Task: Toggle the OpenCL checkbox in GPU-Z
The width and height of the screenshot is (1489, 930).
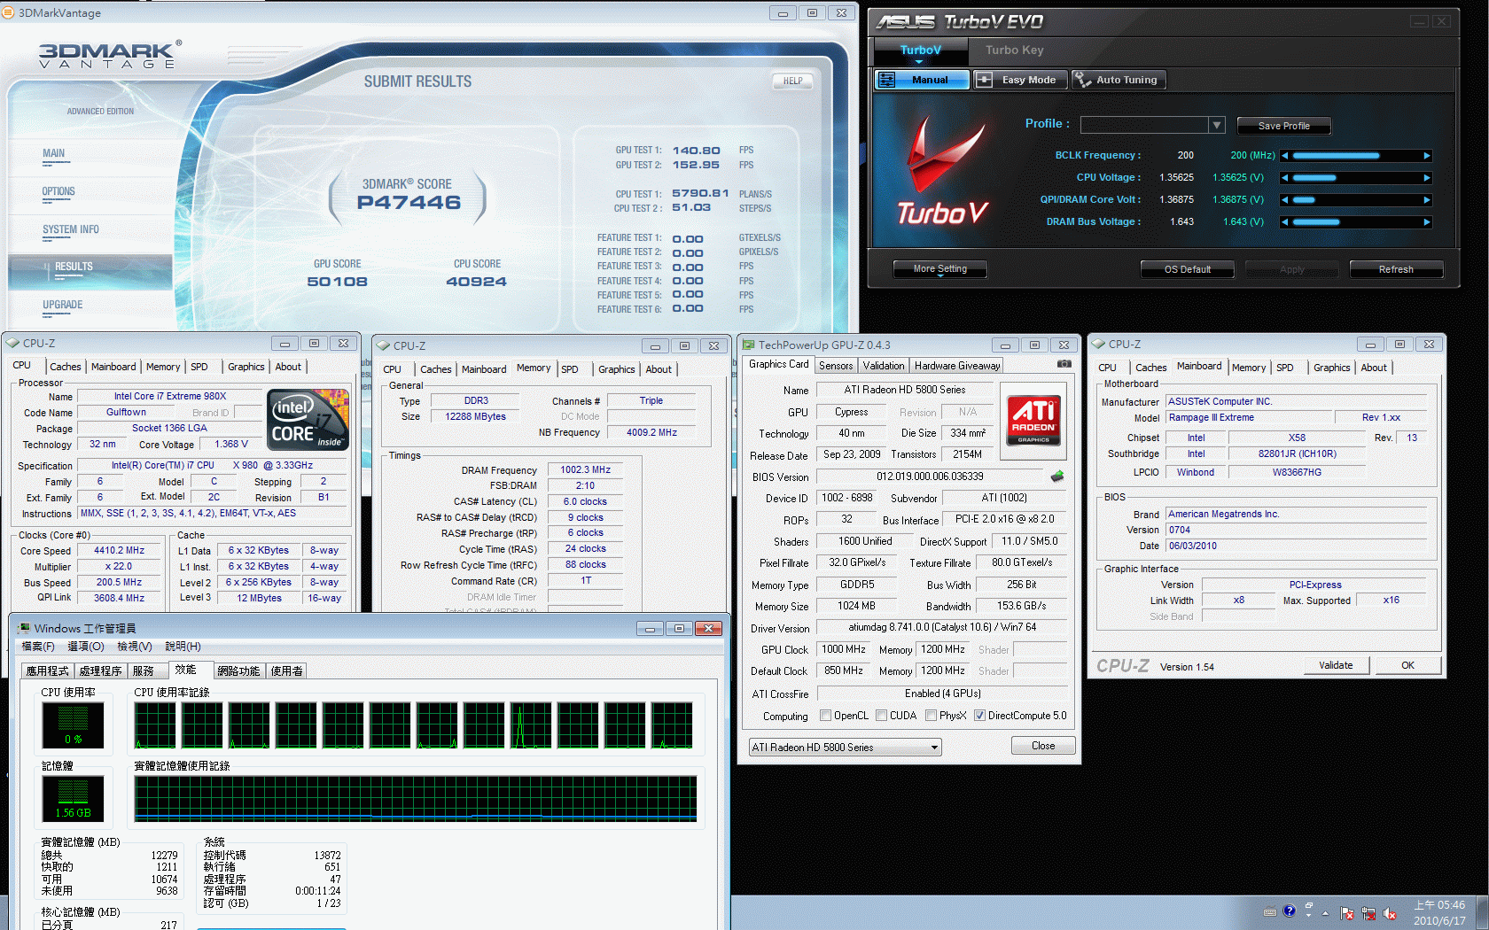Action: (x=826, y=716)
